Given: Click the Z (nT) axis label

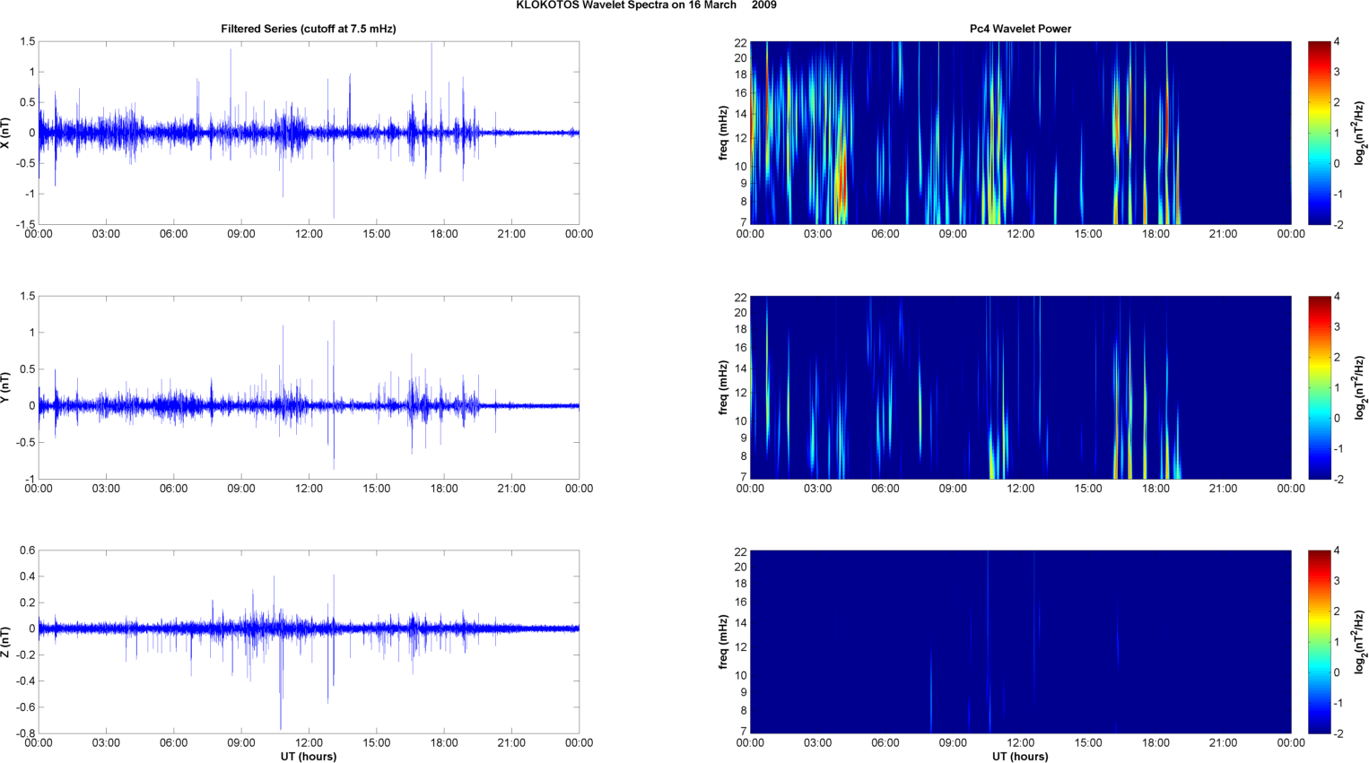Looking at the screenshot, I should [x=6, y=642].
